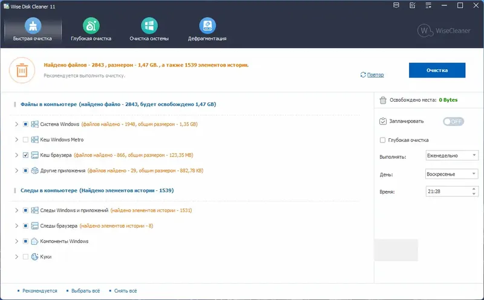Switch to Глубокая очистка tab label

pyautogui.click(x=91, y=39)
